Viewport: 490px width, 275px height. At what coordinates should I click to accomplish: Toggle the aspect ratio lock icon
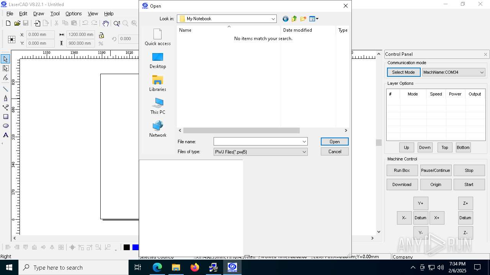101,35
